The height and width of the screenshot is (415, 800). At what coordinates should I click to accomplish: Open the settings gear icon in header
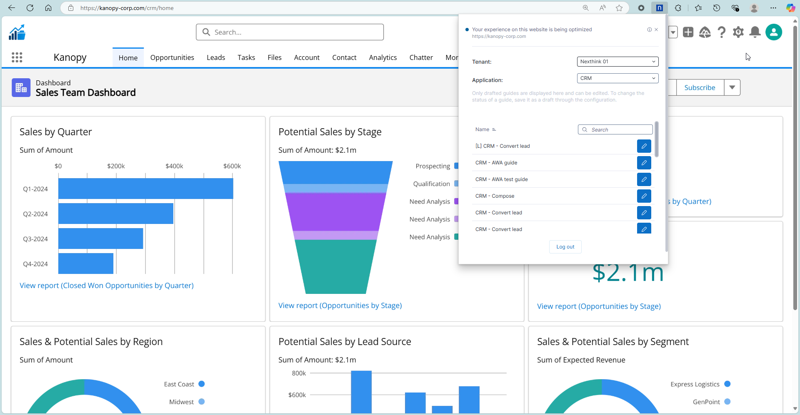coord(738,32)
